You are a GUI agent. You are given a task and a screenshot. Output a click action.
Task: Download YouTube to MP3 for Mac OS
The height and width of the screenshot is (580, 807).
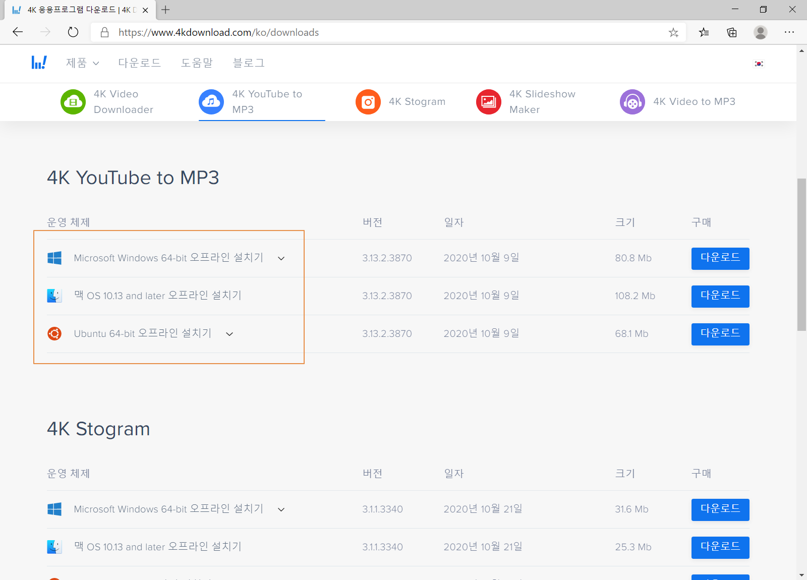pos(720,296)
